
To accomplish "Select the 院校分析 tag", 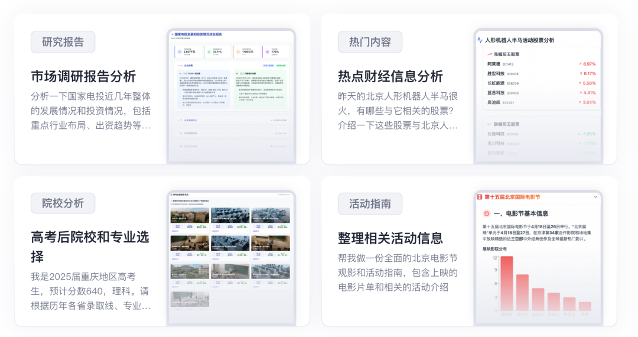I will (x=63, y=203).
